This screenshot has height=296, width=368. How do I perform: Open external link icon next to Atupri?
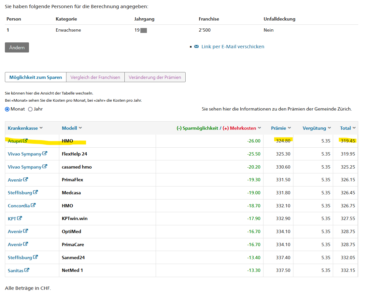[25, 141]
